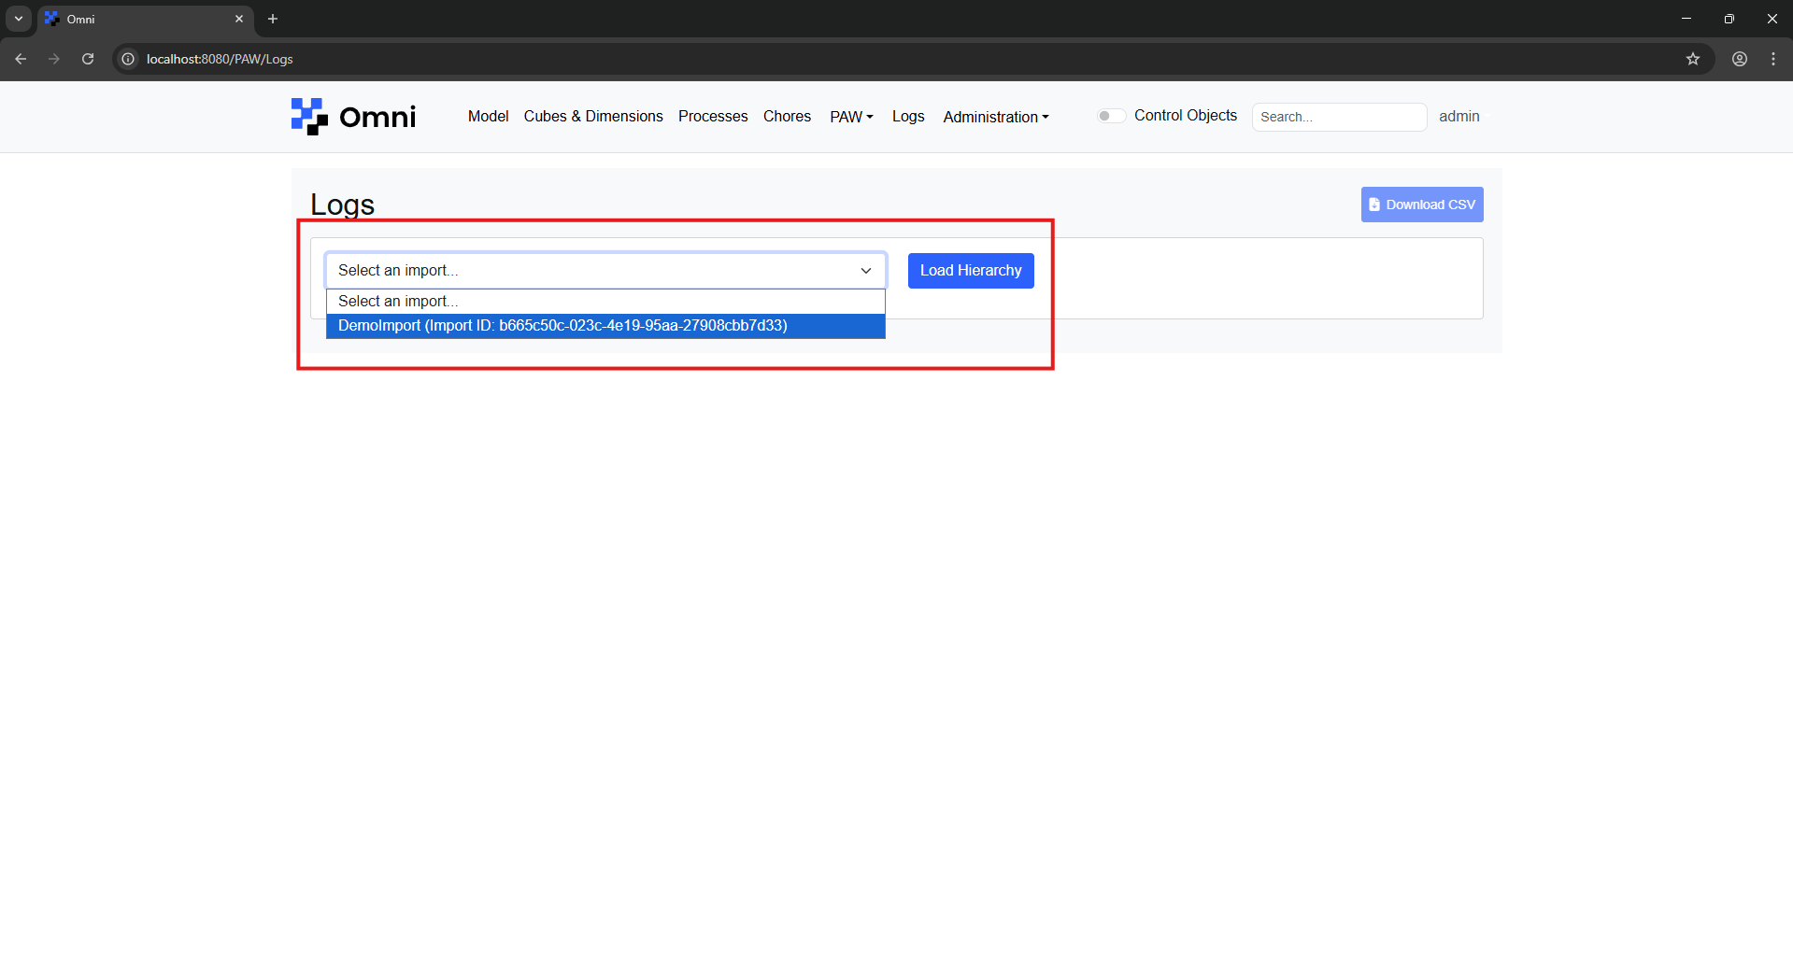Expand the PAW navigation dropdown
The width and height of the screenshot is (1793, 961).
point(851,117)
